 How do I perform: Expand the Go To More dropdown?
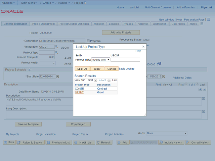tap(166, 133)
